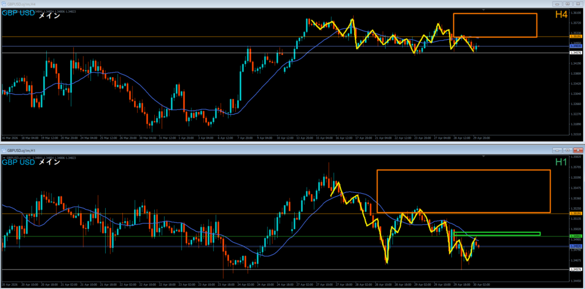Maximize the GBPUSD H4 chart window

coord(567,4)
